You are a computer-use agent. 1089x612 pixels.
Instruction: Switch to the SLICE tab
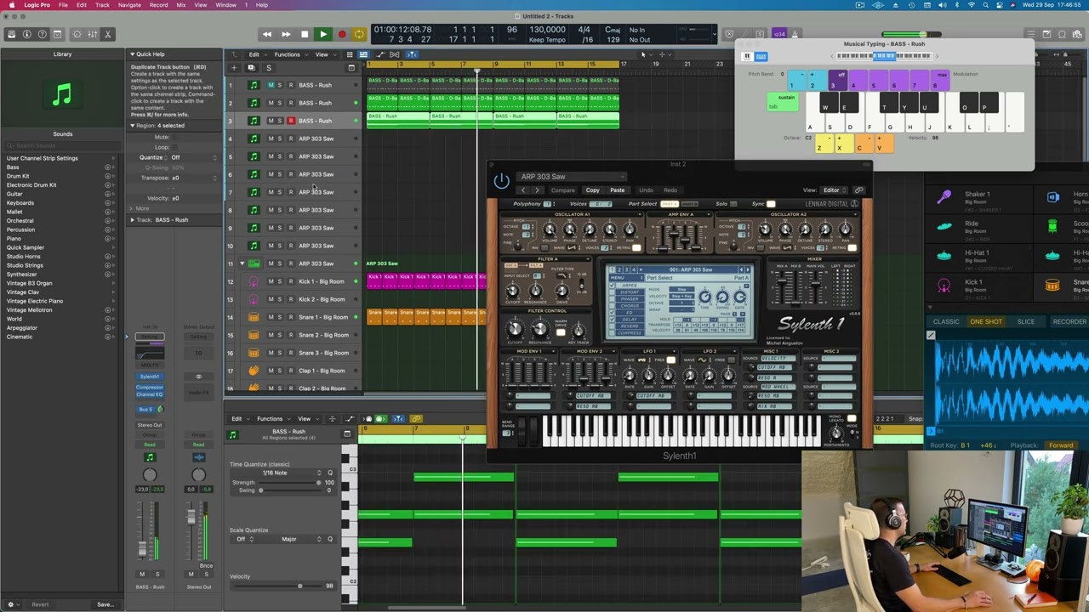click(1026, 322)
